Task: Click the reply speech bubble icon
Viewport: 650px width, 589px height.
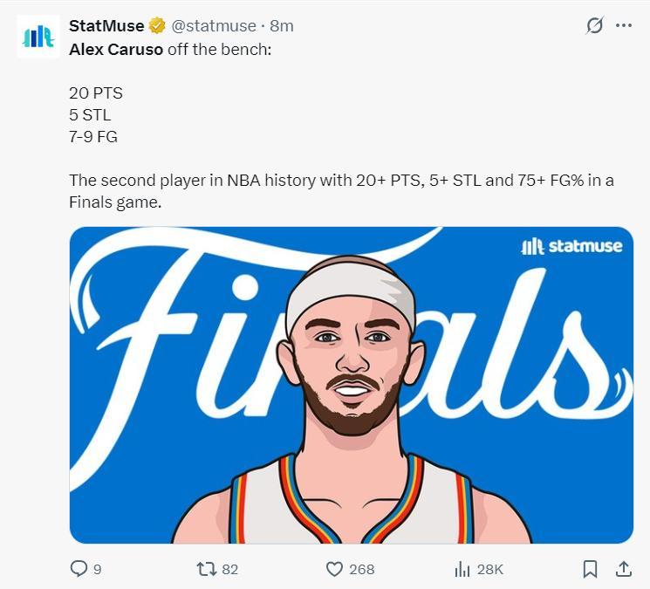Action: point(79,569)
